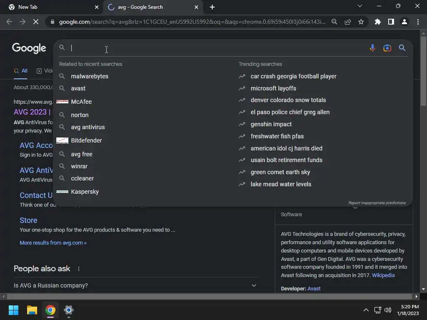The width and height of the screenshot is (427, 320).
Task: Click inside the Google search input
Action: point(218,48)
